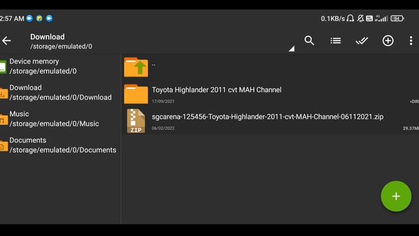Tap the signal strength bars in the status bar
419x236 pixels.
(381, 18)
